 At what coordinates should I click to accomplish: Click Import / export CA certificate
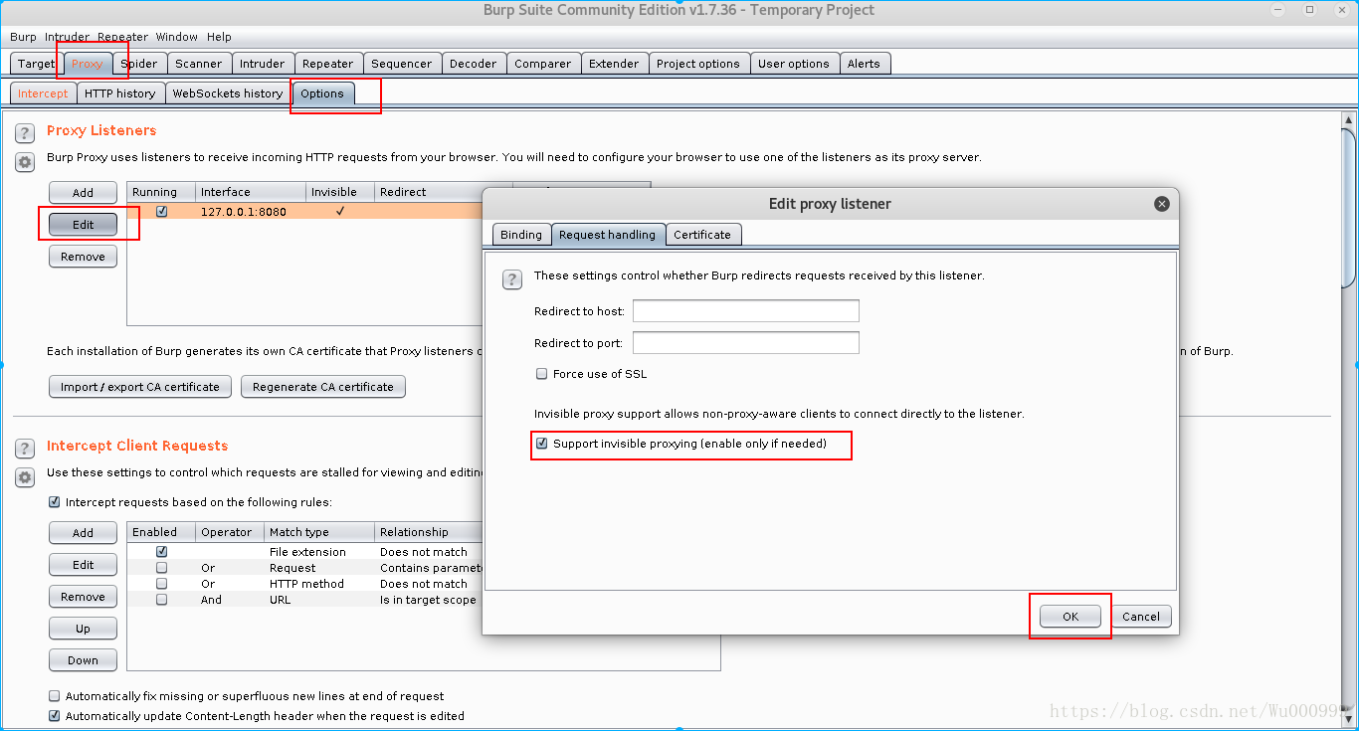tap(140, 387)
